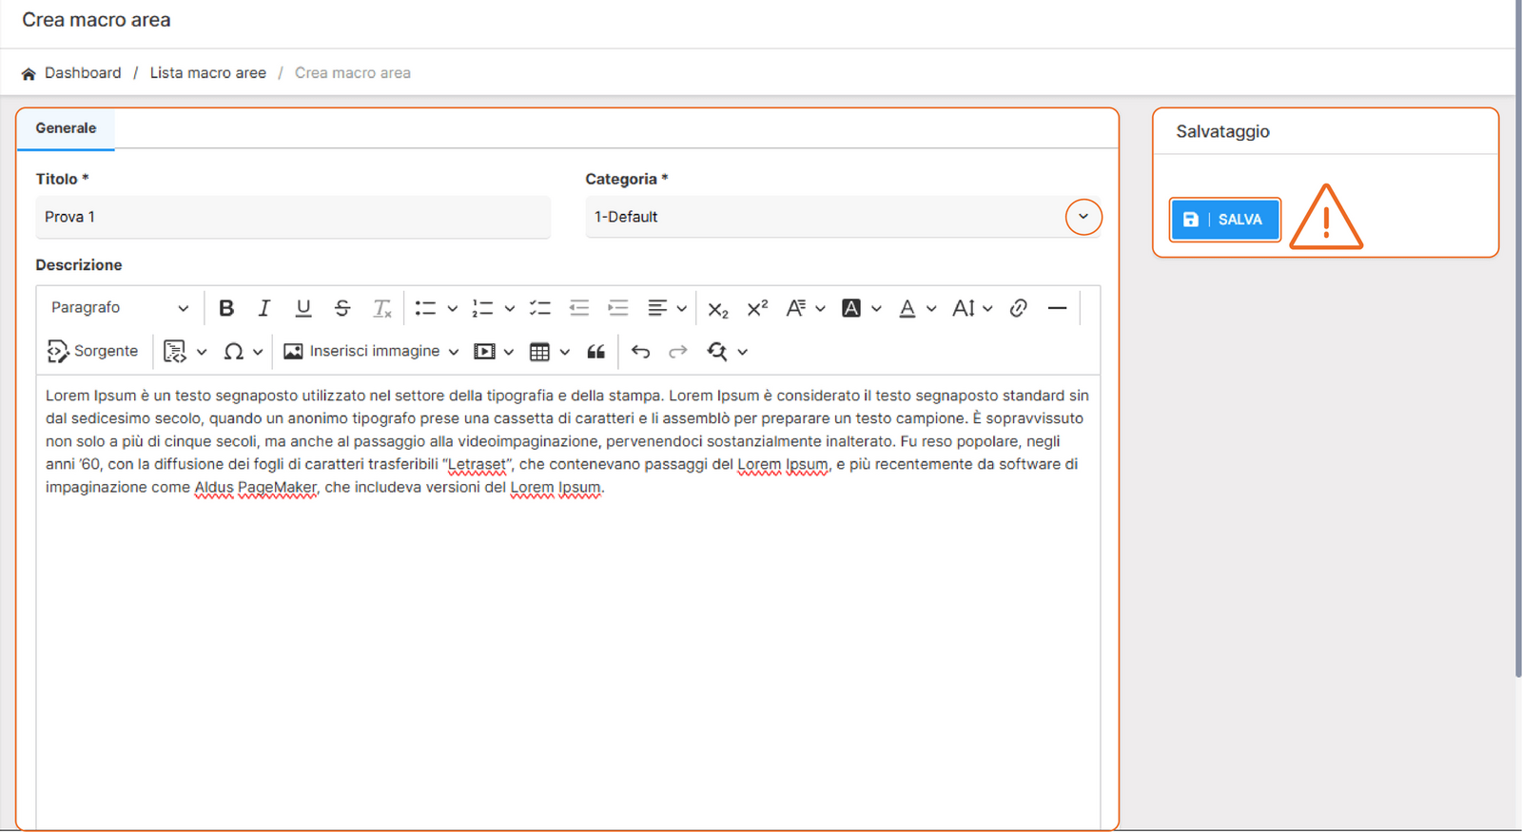
Task: Switch to Sorgente source view
Action: 93,352
